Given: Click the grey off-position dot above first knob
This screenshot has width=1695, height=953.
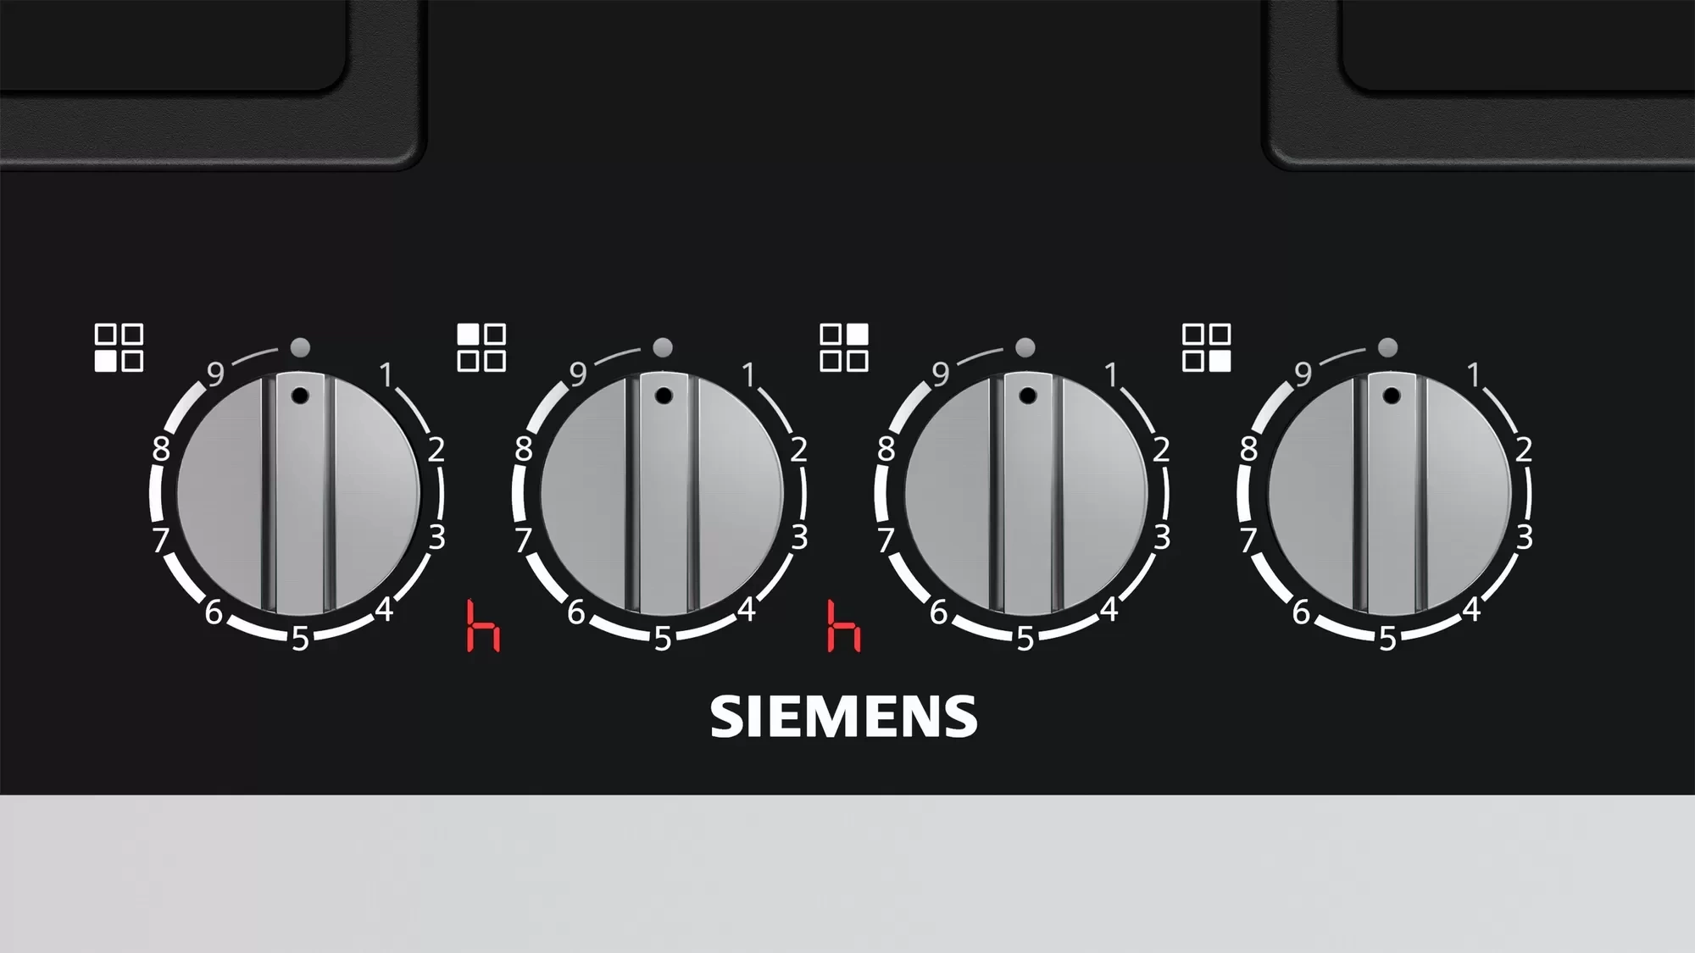Looking at the screenshot, I should [x=300, y=347].
